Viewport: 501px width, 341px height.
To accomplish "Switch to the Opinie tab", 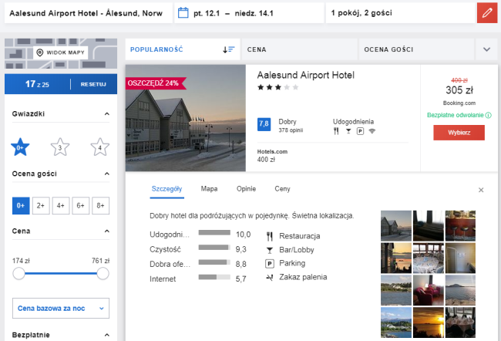I will point(246,189).
